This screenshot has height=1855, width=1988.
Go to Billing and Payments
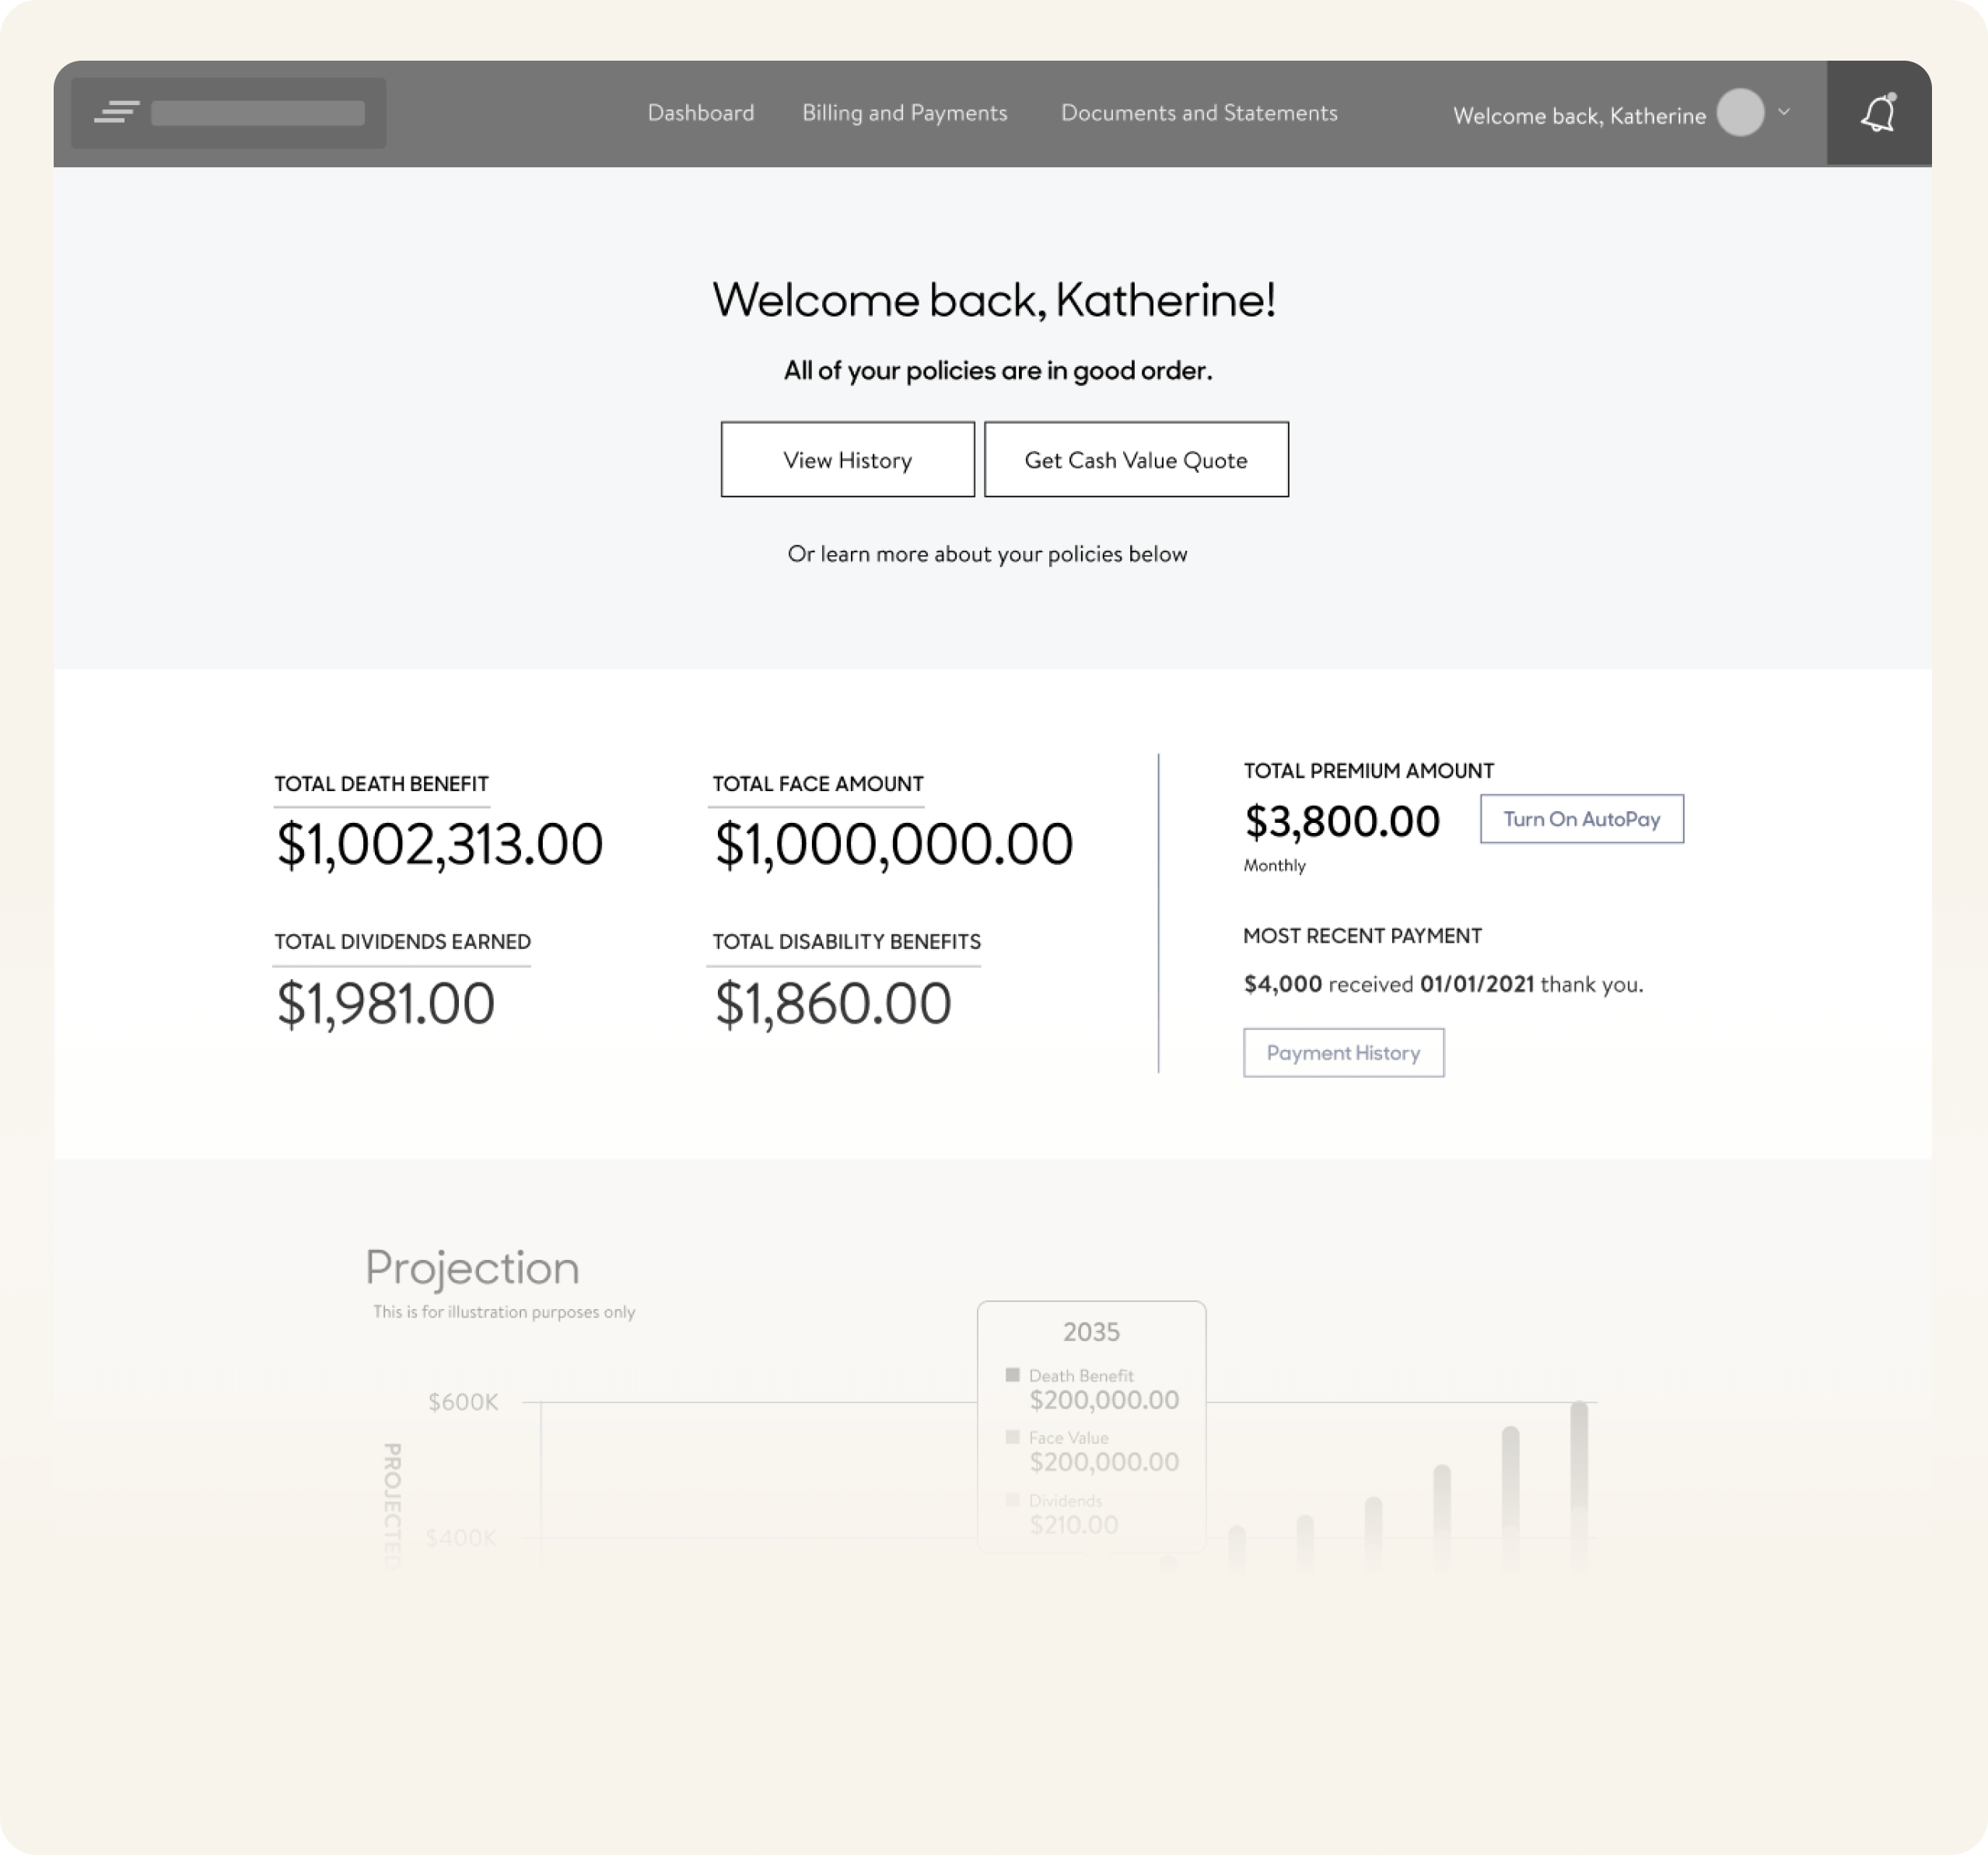(904, 113)
